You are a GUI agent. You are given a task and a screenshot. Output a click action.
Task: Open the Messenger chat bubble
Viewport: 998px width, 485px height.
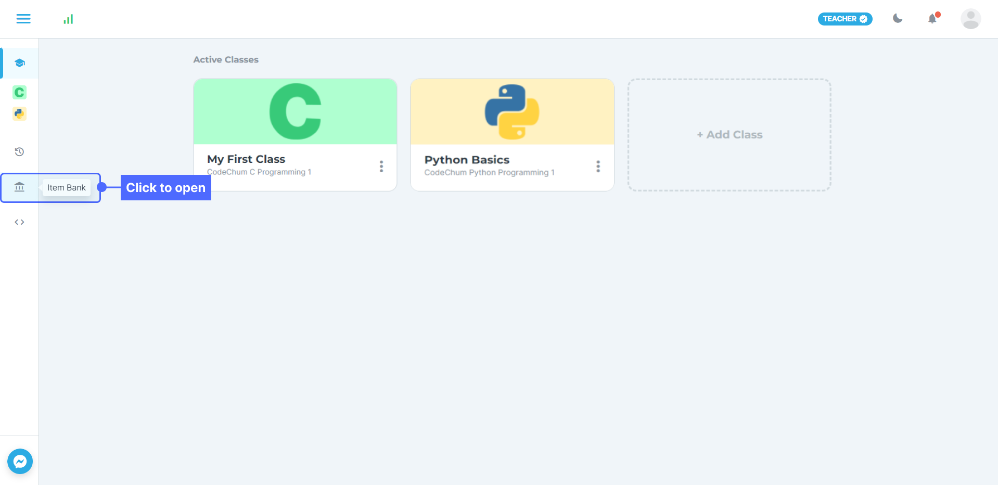[x=20, y=461]
